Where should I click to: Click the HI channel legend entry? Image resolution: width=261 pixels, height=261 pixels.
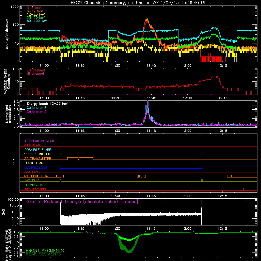pyautogui.click(x=35, y=74)
